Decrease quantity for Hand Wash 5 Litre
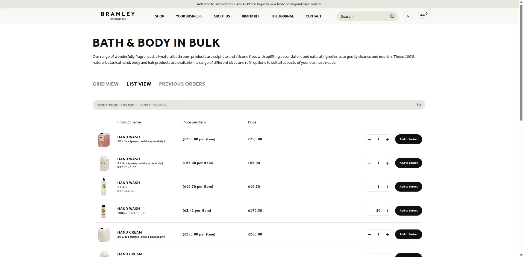The image size is (523, 257). click(x=369, y=163)
